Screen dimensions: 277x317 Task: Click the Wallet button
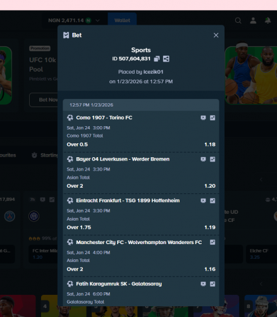coord(122,20)
